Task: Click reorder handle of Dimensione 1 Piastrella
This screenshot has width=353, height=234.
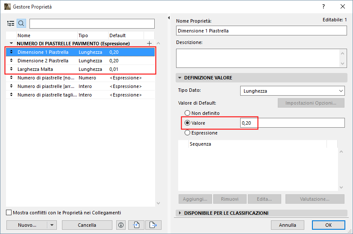Action: pyautogui.click(x=11, y=52)
